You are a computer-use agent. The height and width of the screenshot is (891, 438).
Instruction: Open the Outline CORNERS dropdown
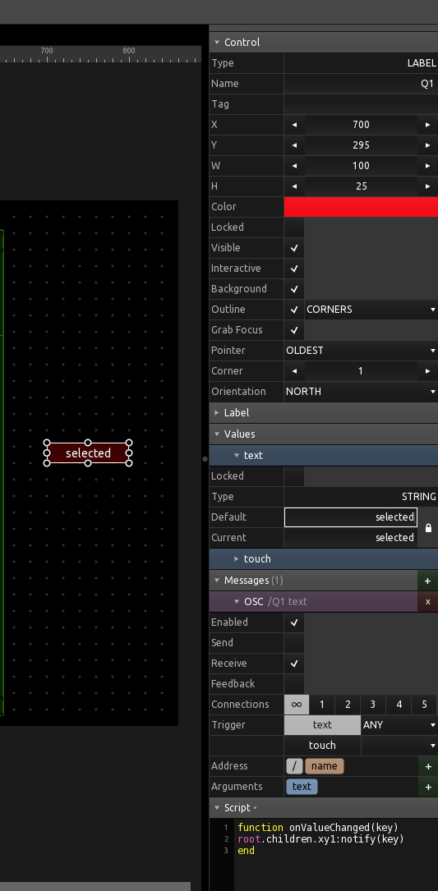[371, 309]
